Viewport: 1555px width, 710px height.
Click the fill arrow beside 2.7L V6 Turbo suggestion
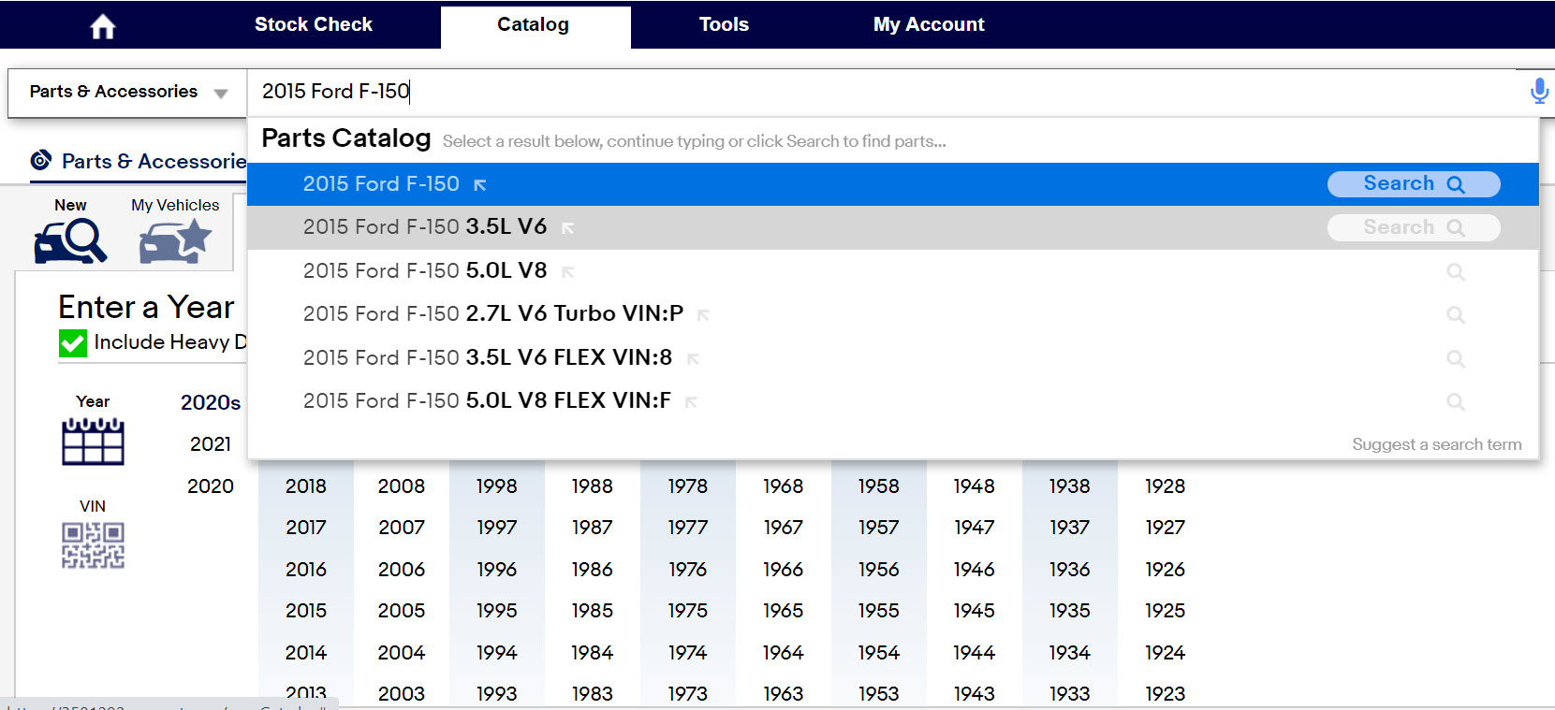coord(703,315)
